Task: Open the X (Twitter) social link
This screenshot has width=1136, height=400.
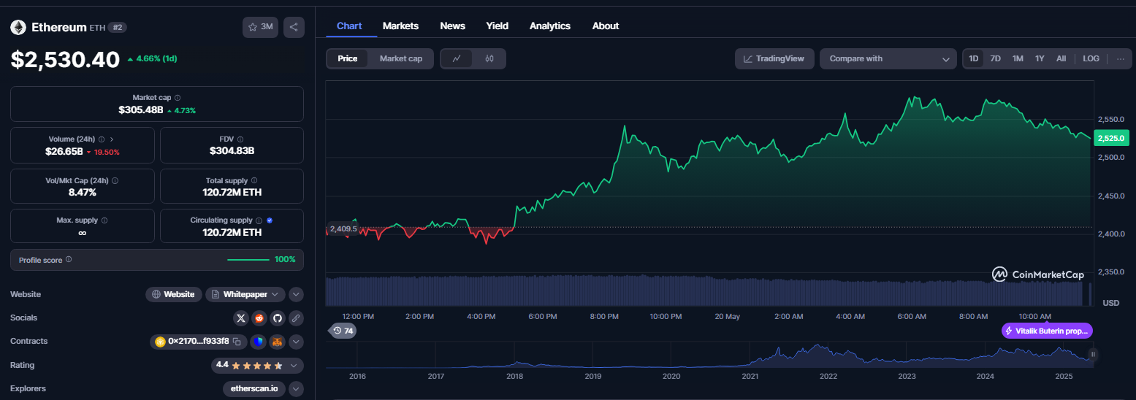Action: point(242,318)
